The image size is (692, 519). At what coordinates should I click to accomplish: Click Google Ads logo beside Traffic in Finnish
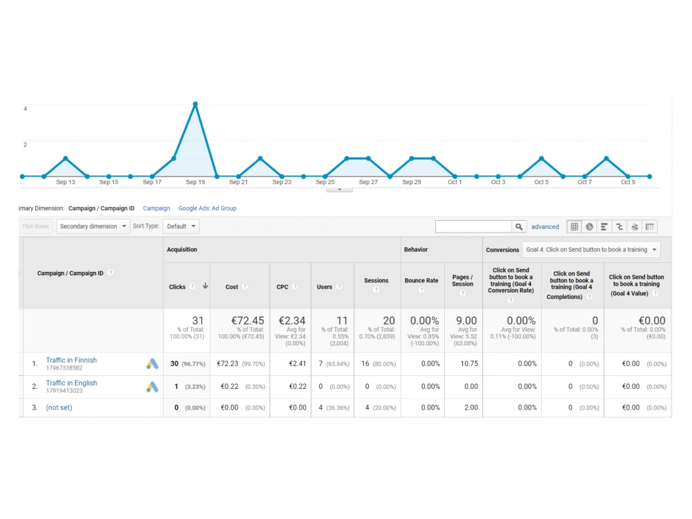(x=152, y=364)
